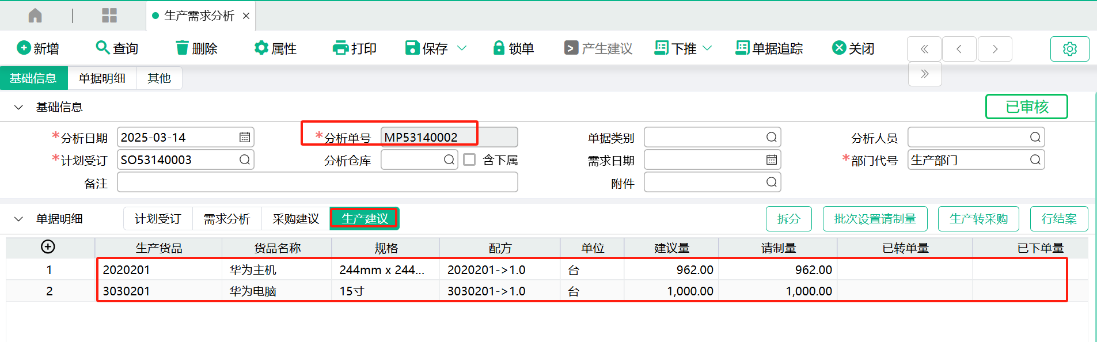This screenshot has height=342, width=1097.
Task: Click the 查询 search toolbar icon
Action: [102, 48]
